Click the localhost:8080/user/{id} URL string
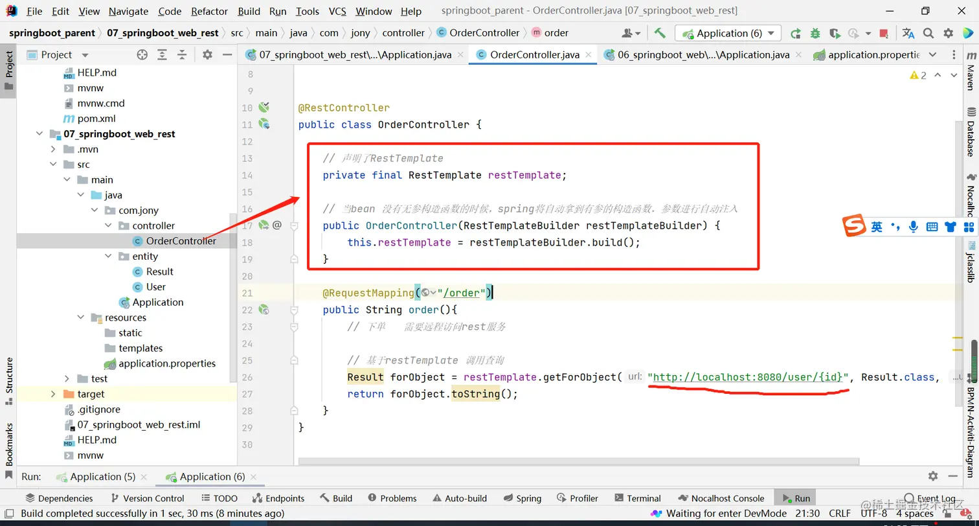This screenshot has width=979, height=526. pyautogui.click(x=748, y=377)
